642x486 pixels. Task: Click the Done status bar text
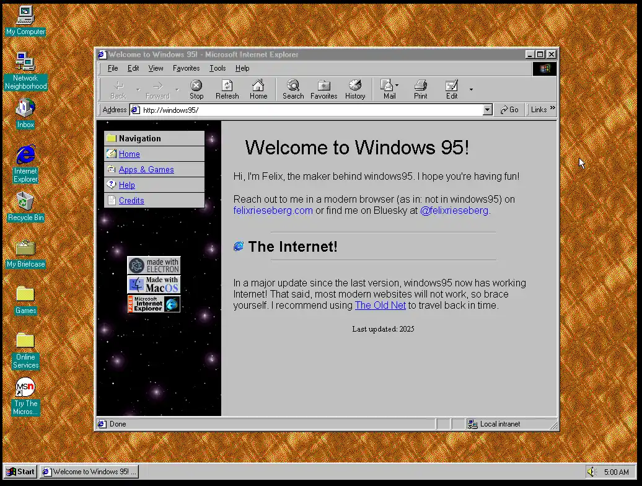pos(118,424)
